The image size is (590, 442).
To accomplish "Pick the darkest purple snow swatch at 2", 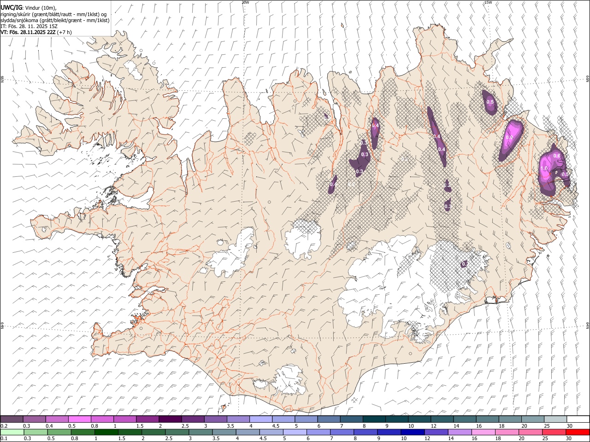I will pyautogui.click(x=170, y=419).
